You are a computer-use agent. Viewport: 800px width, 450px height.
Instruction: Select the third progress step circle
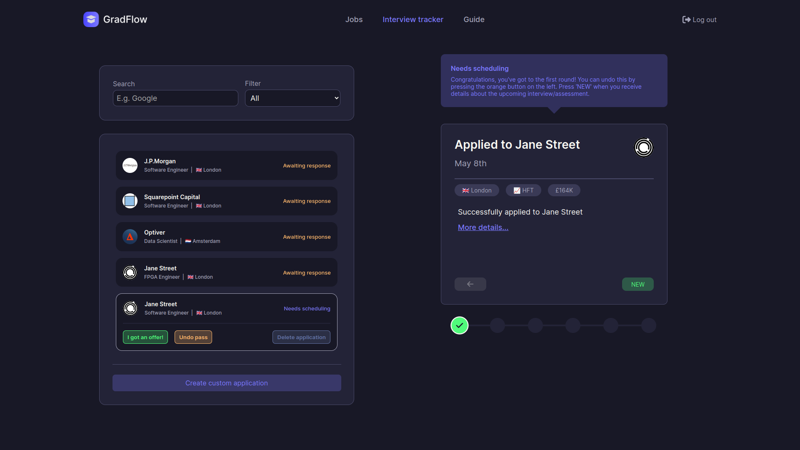[x=535, y=325]
